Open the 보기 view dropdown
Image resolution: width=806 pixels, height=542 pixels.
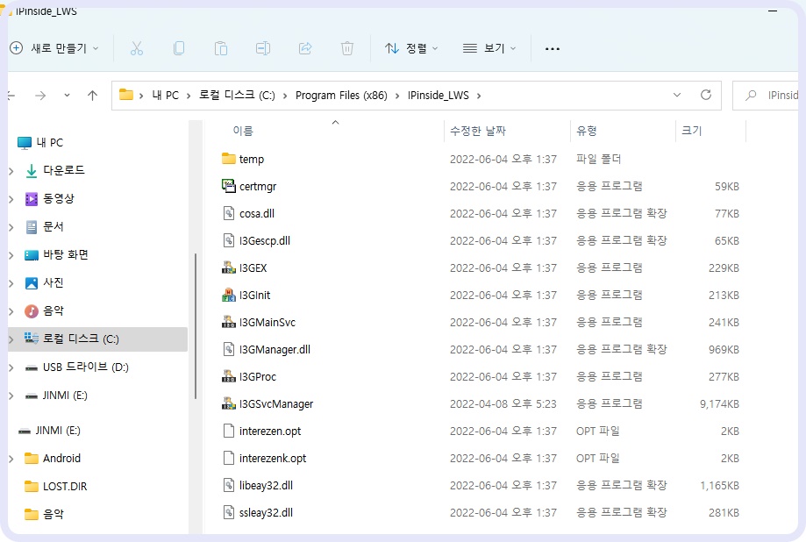pyautogui.click(x=489, y=48)
